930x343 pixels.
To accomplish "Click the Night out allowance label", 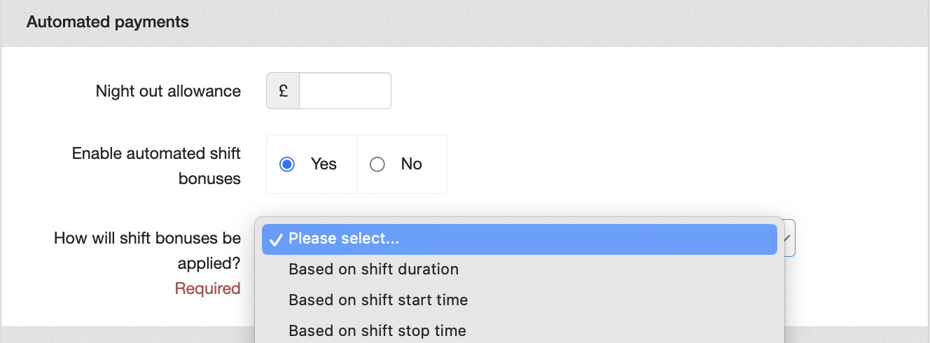I will coord(168,91).
